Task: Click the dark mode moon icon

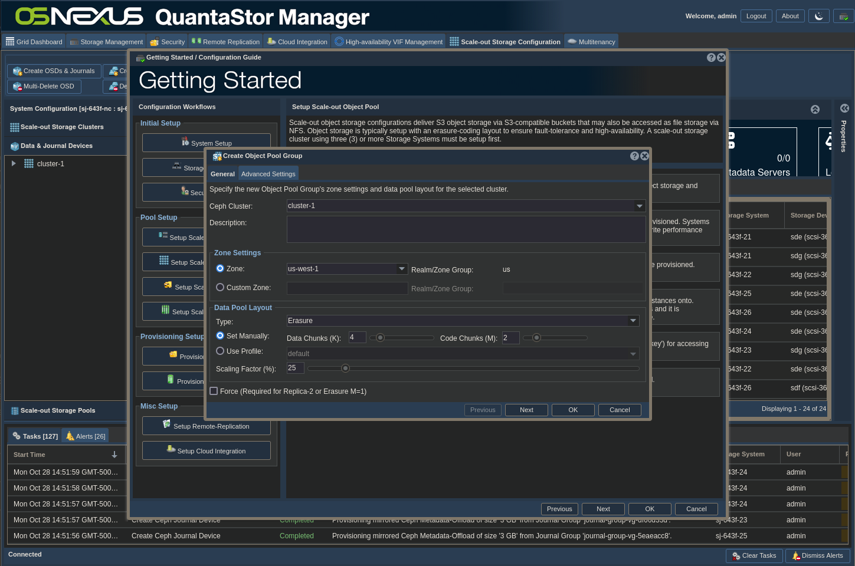Action: point(818,17)
